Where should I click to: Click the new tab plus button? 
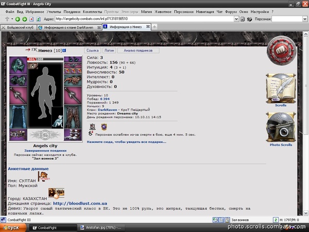154,27
